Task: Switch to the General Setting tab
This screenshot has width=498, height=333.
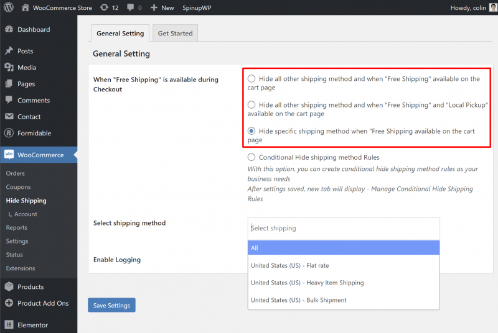Action: point(120,33)
